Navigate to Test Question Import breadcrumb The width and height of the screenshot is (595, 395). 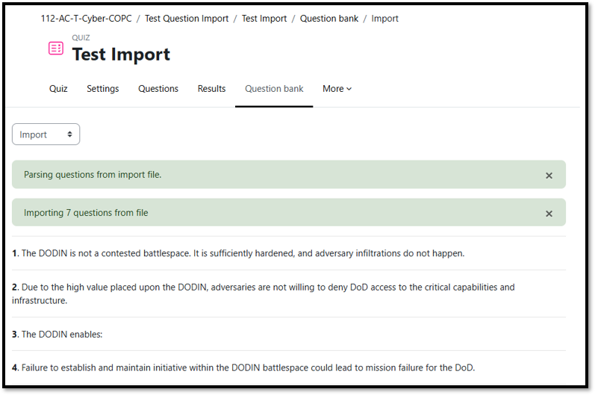coord(187,19)
